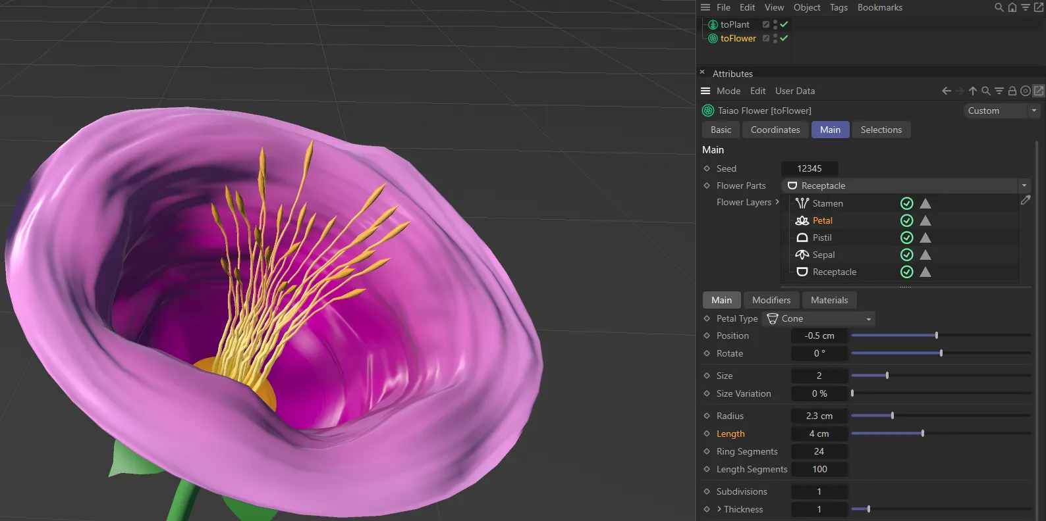Click the search icon in Attributes toolbar
1046x521 pixels.
tap(986, 91)
